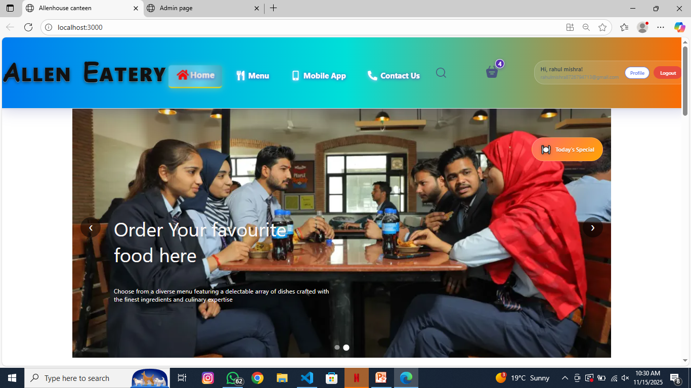Click the Profile button
Screen dimensions: 691x388
637,73
